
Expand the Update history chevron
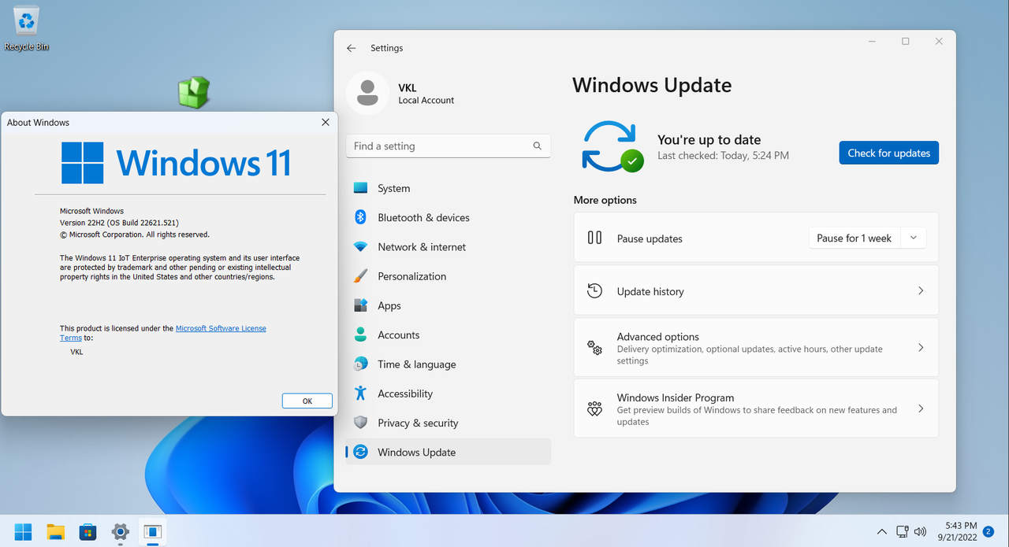pyautogui.click(x=921, y=290)
